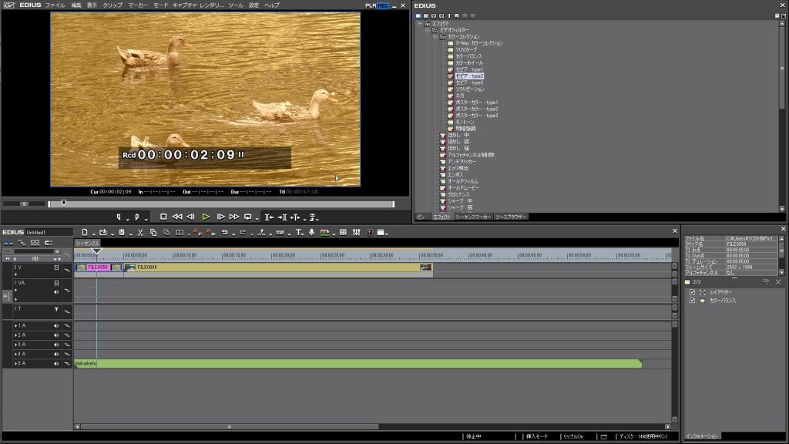Select the セピア type2 effect
This screenshot has width=789, height=444.
469,76
